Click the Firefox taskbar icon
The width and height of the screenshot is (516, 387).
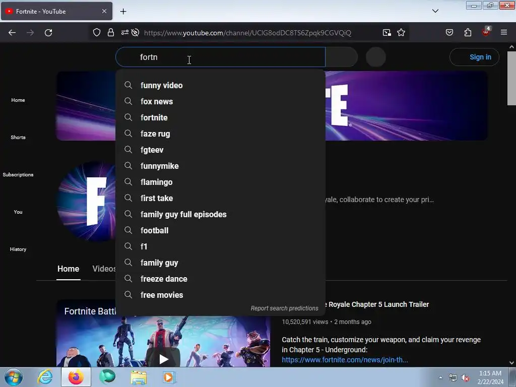point(76,377)
